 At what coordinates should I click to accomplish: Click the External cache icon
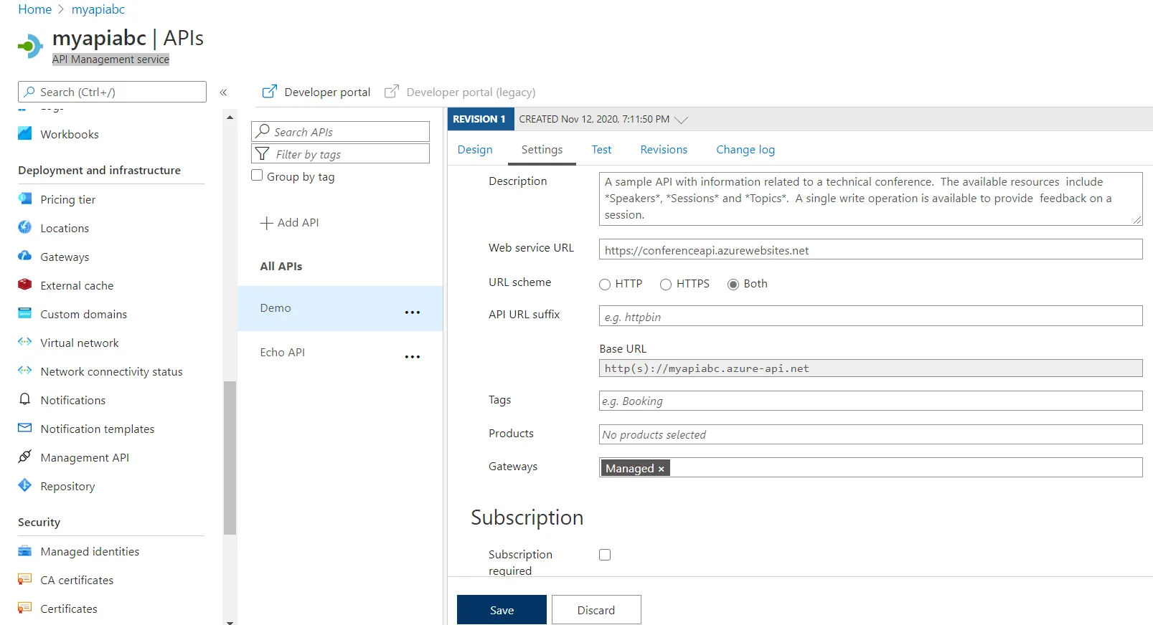pyautogui.click(x=25, y=285)
